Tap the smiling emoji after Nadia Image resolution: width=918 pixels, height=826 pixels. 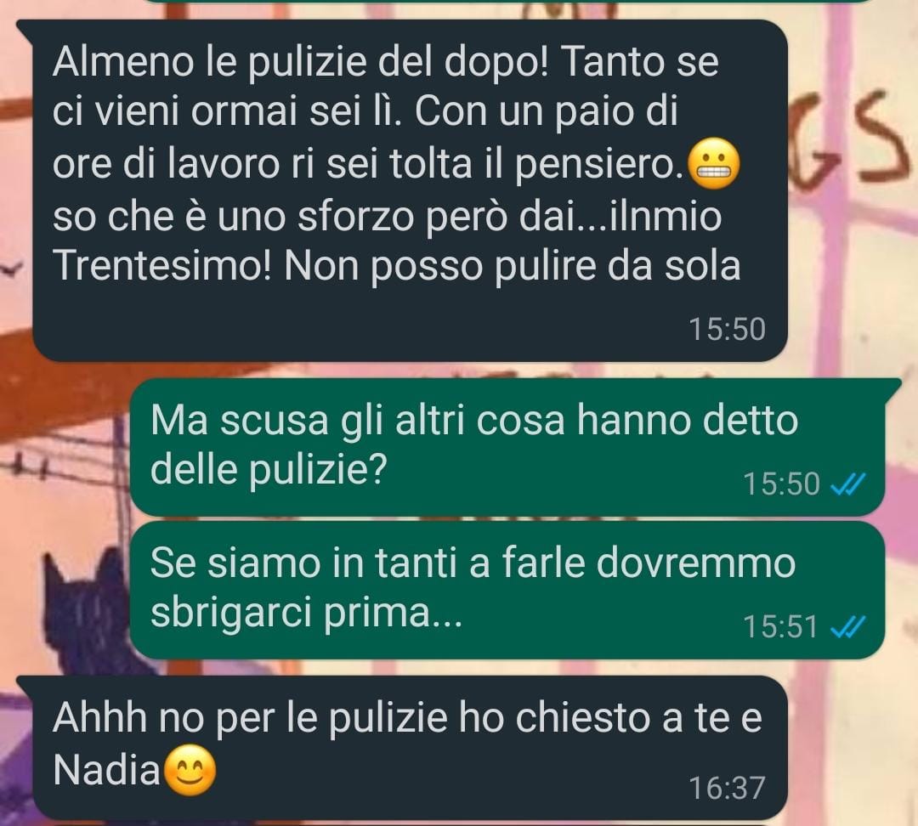(x=189, y=771)
